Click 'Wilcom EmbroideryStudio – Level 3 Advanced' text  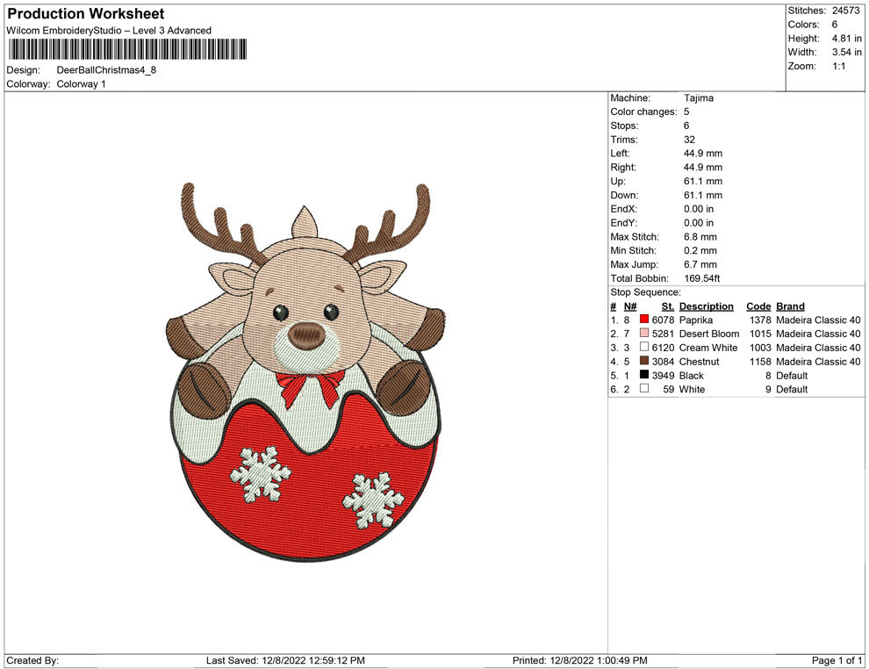[109, 31]
